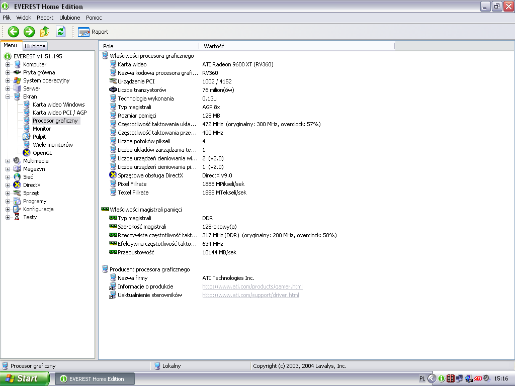
Task: Open the ati.com gamer.html product link
Action: pos(252,286)
